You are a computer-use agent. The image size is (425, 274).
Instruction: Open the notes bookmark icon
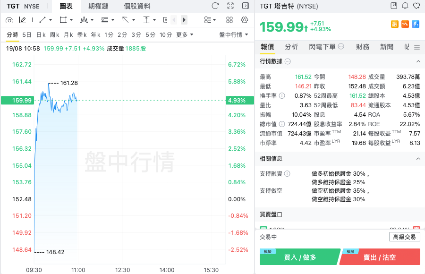coord(394,6)
